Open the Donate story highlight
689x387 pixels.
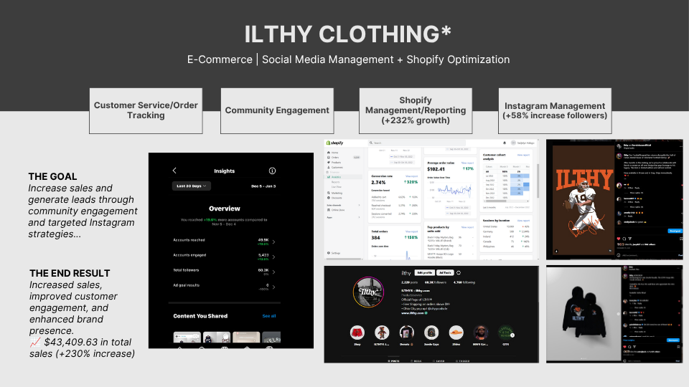(406, 333)
